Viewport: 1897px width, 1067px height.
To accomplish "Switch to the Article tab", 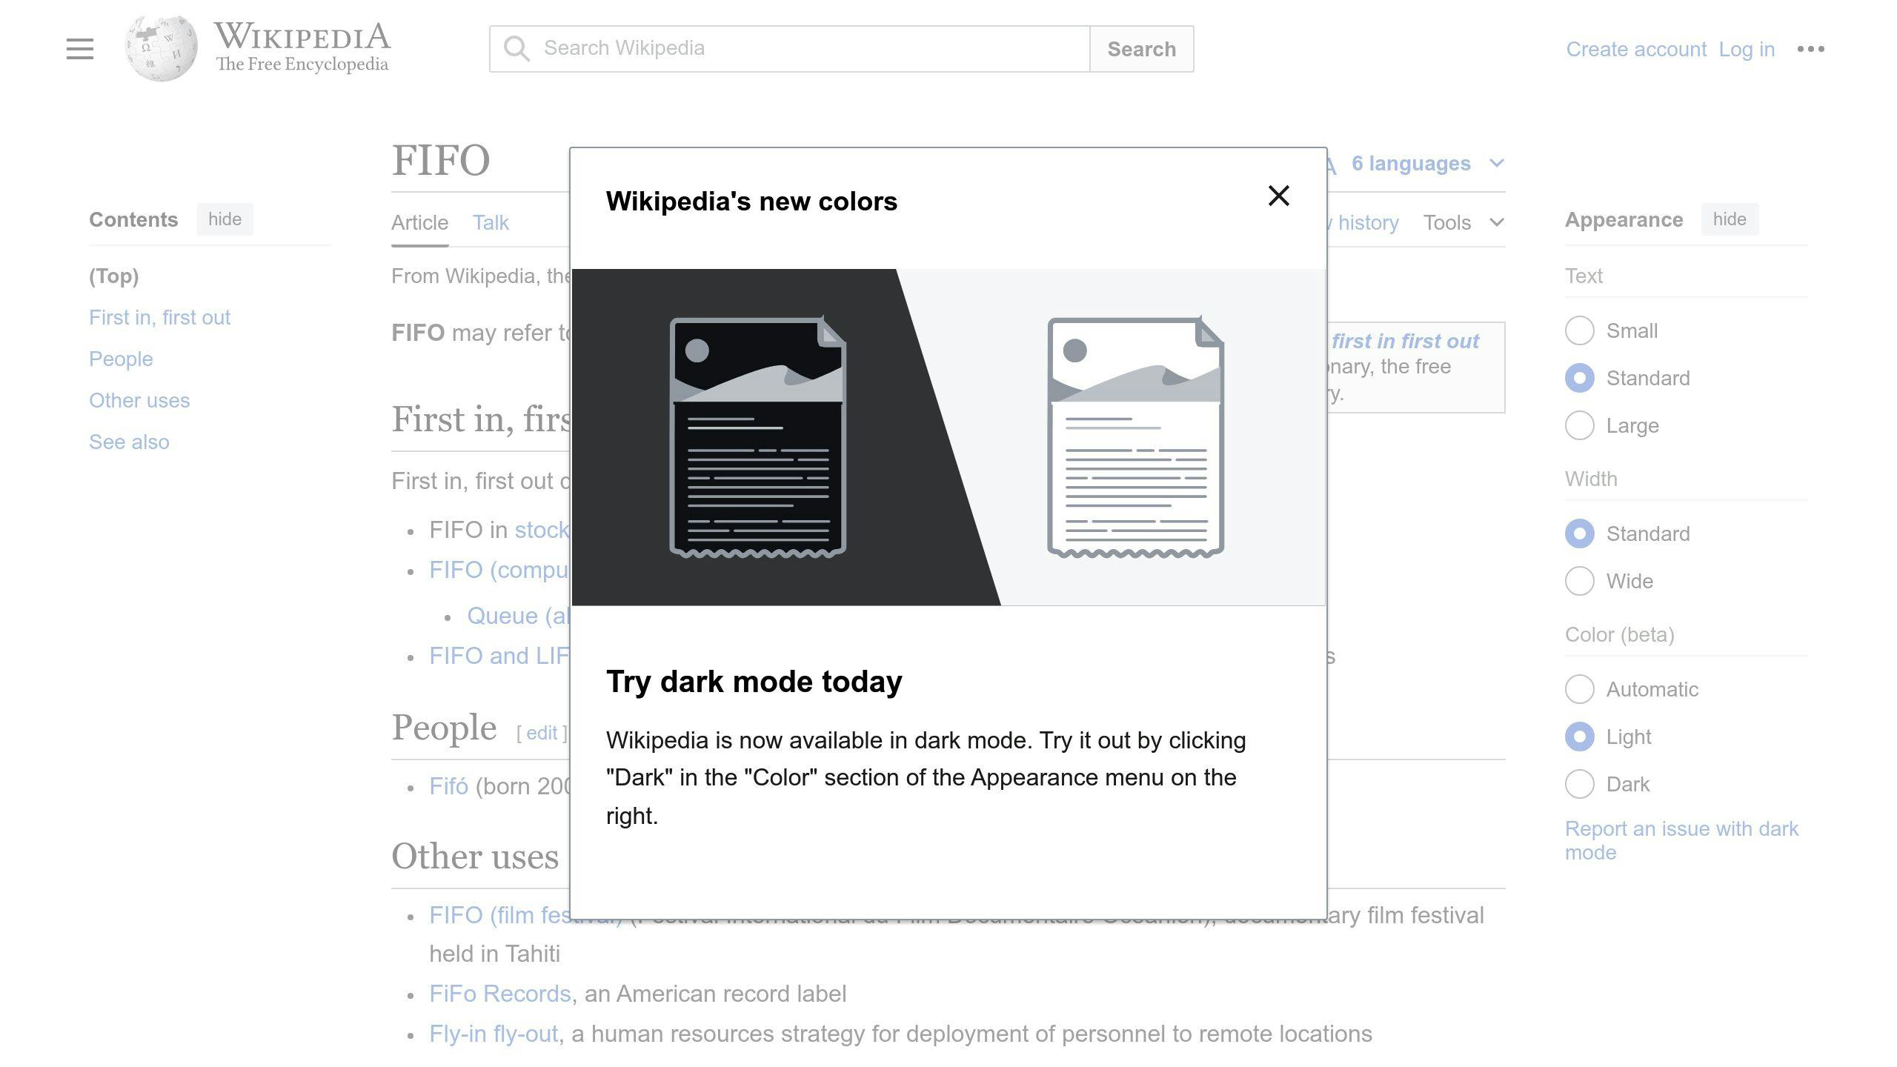I will [x=419, y=222].
